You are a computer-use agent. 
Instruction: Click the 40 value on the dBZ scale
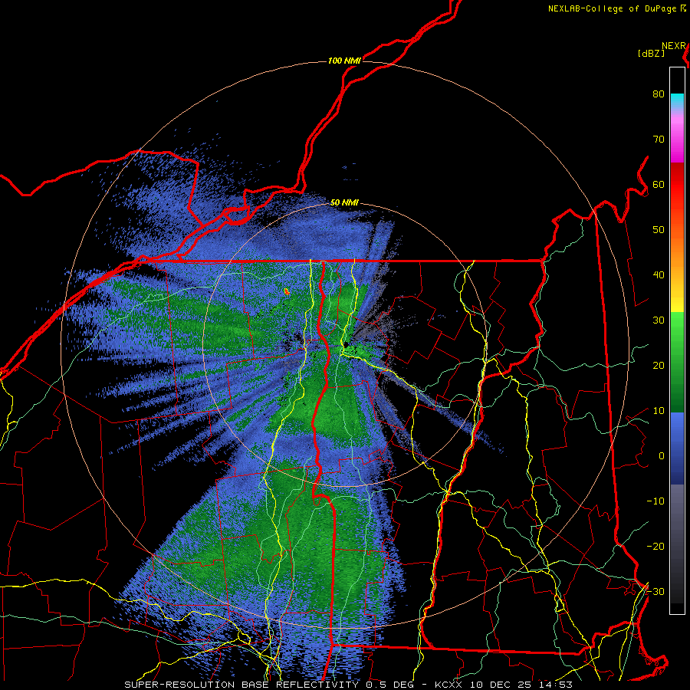(x=659, y=275)
